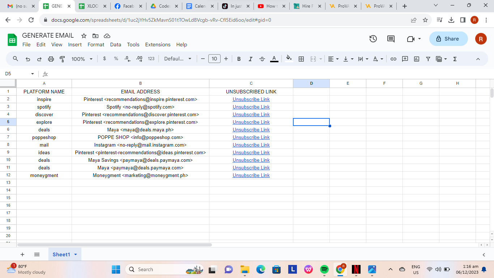The image size is (494, 278).
Task: Open the zoom 100% dropdown
Action: point(82,59)
